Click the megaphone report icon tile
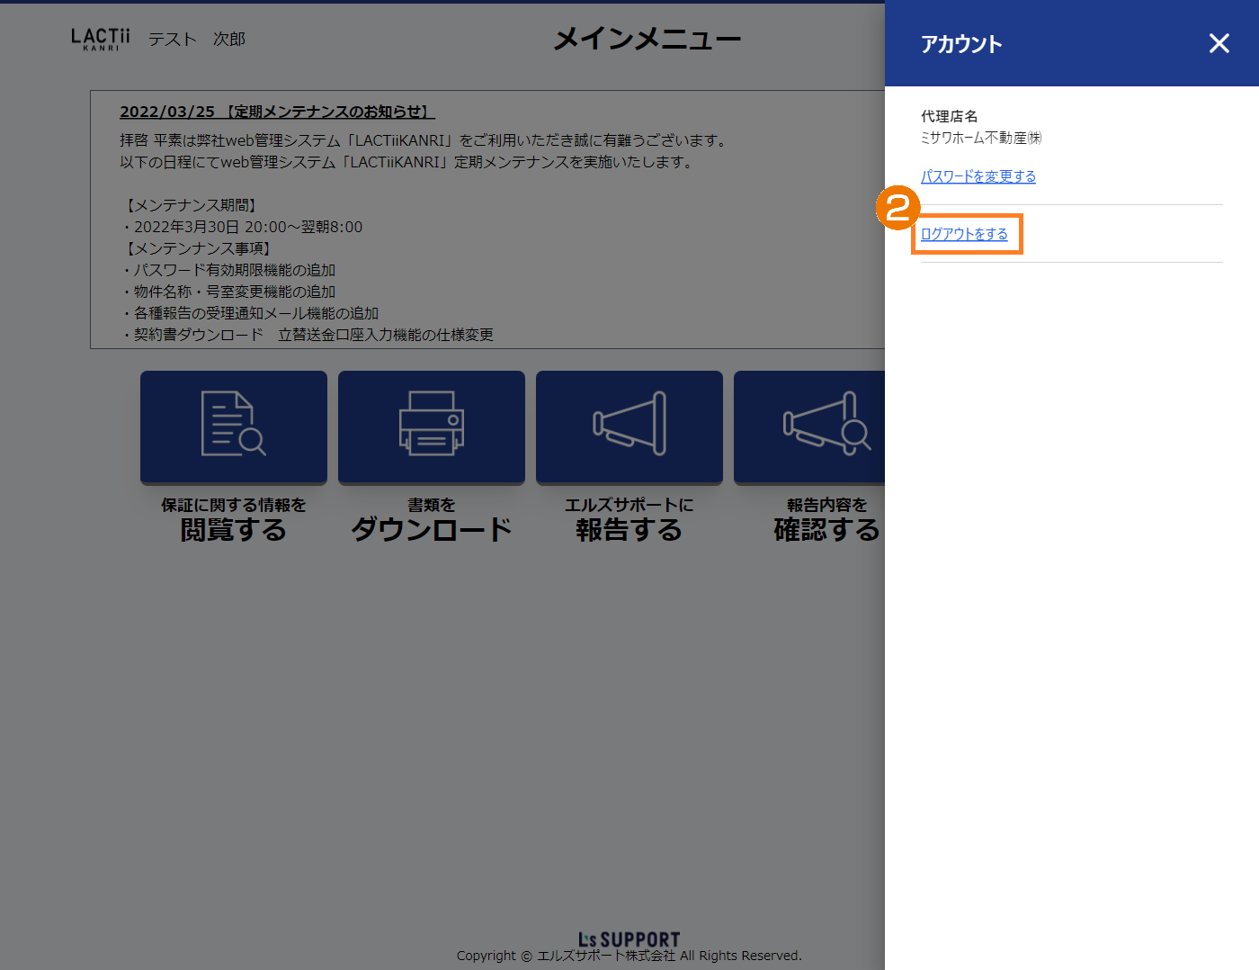Viewport: 1259px width, 970px height. pyautogui.click(x=629, y=427)
